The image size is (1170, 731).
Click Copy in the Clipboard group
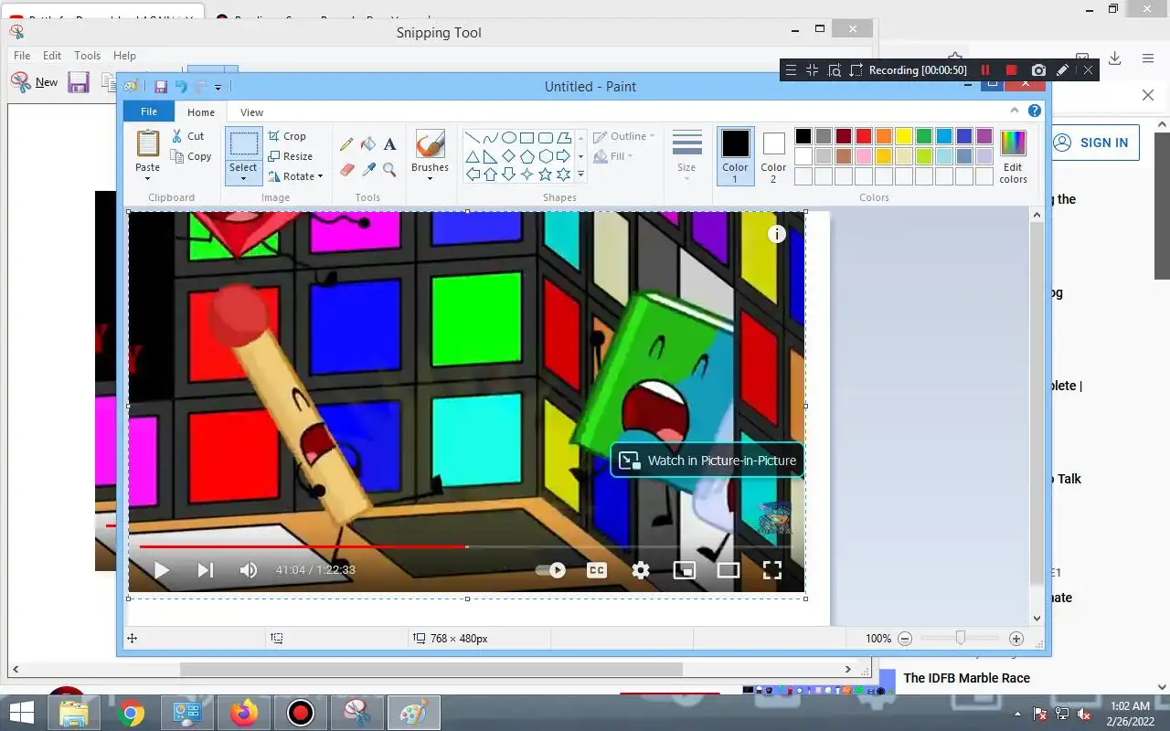(191, 156)
